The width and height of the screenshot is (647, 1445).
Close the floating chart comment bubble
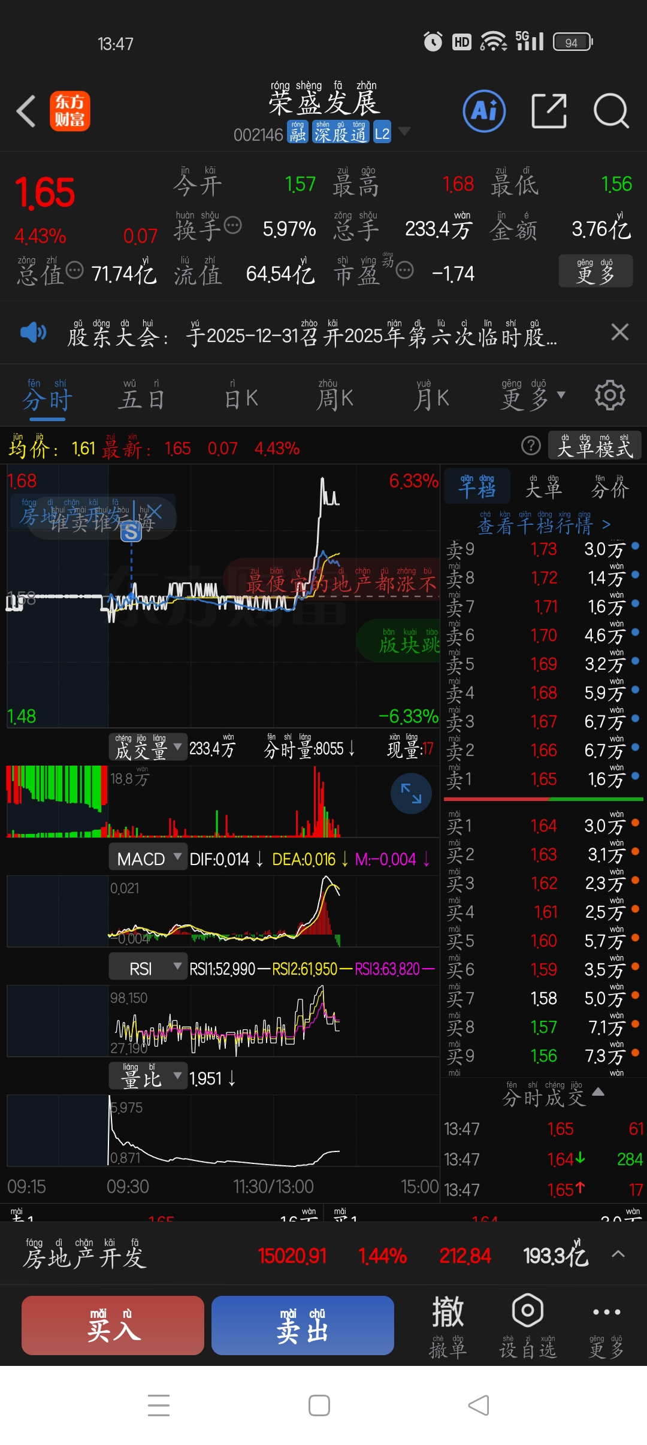155,511
